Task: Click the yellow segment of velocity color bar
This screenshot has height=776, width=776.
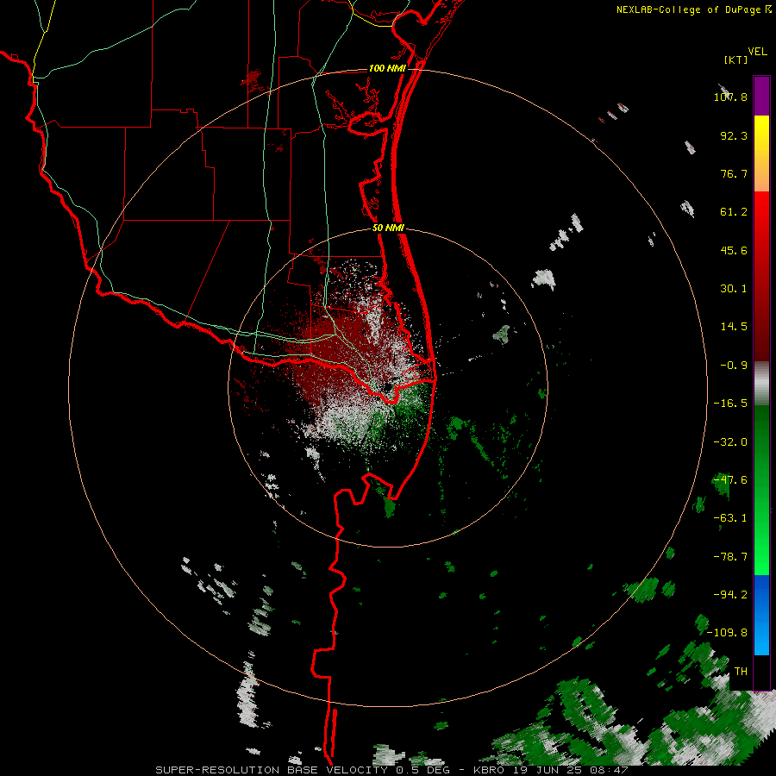Action: (x=761, y=153)
